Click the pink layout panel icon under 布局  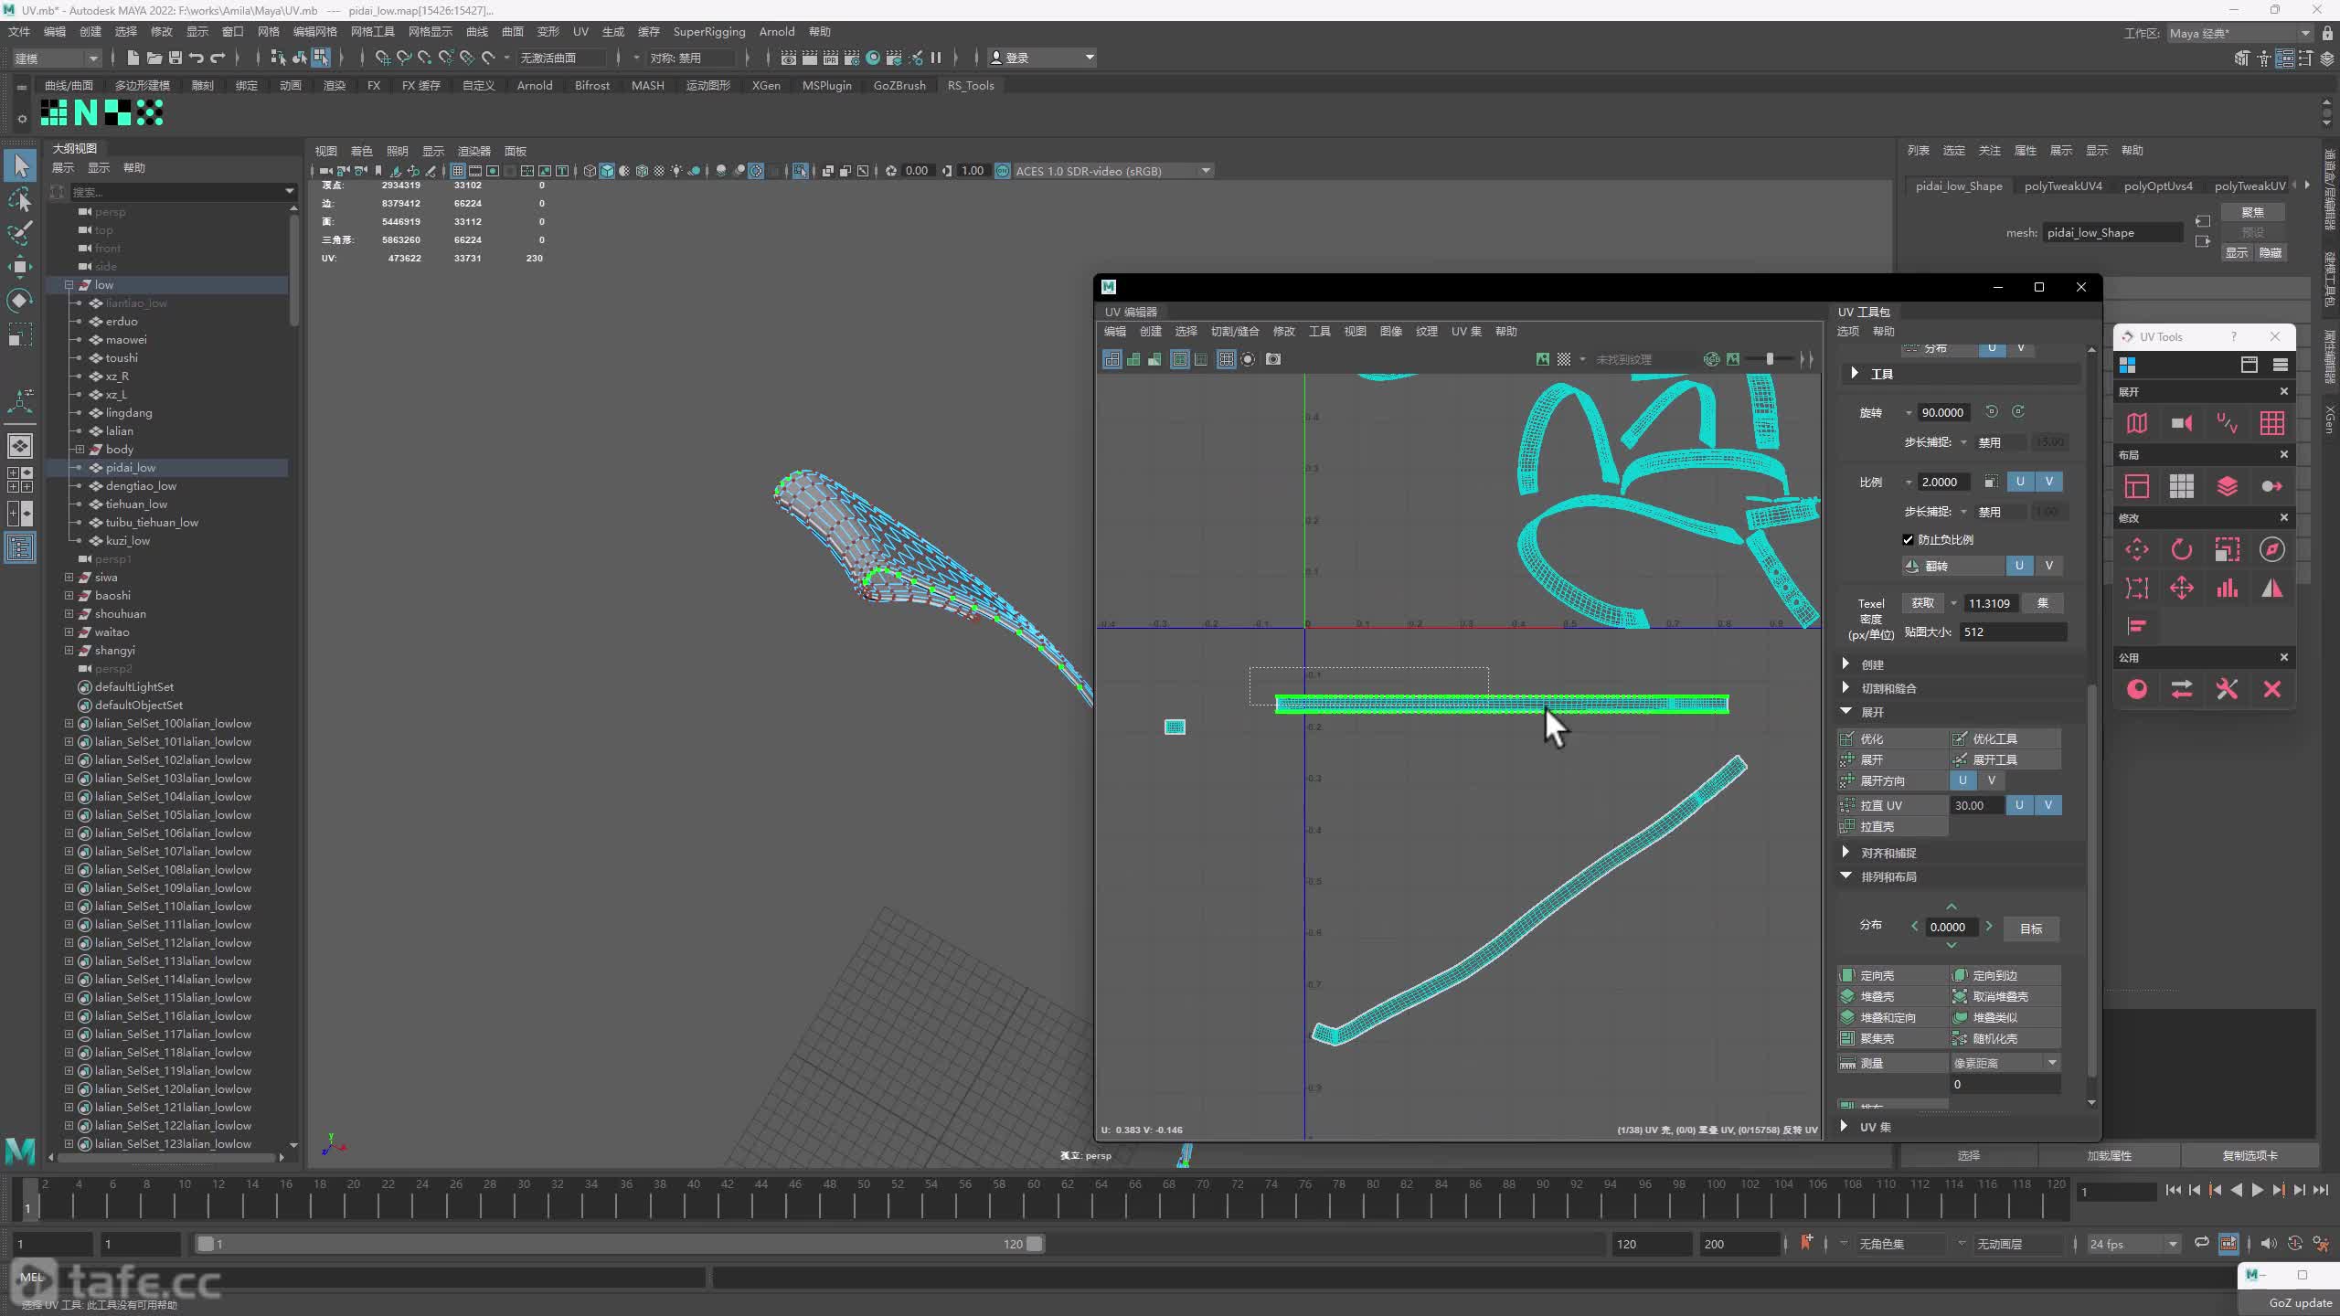(2136, 486)
